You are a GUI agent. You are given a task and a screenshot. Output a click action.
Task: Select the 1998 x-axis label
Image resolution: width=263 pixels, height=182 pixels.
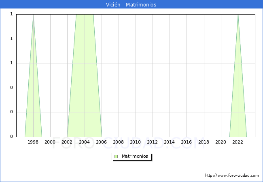point(33,142)
